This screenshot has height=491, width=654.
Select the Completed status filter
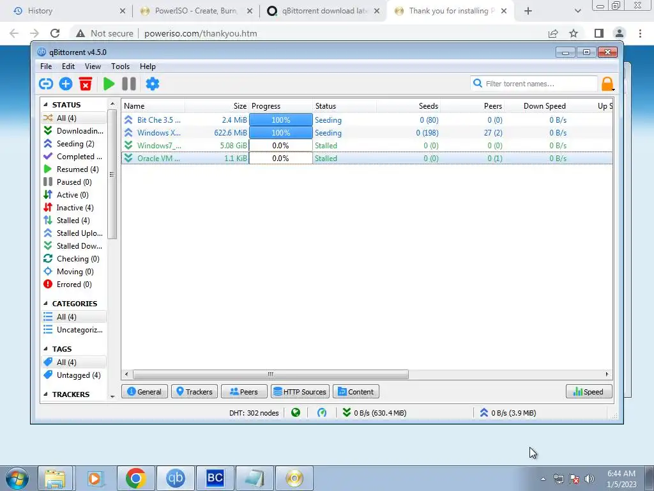74,157
